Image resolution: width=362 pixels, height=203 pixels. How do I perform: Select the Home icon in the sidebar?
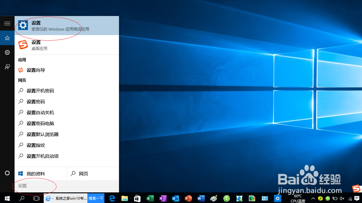tap(7, 38)
